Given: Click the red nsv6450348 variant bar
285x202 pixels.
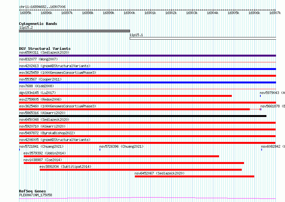Looking at the screenshot, I should click(147, 123).
